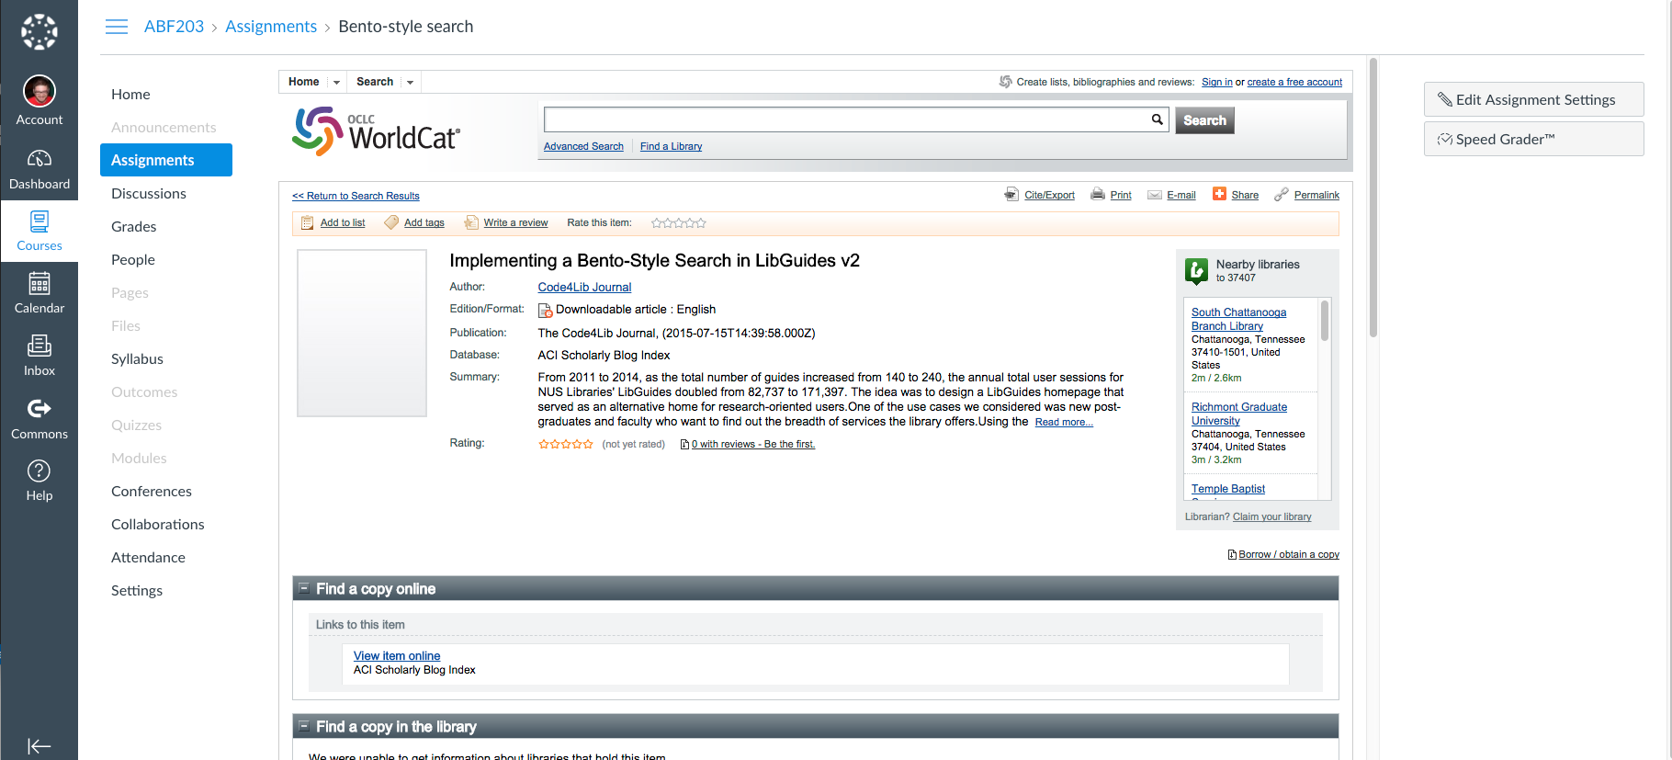Click View item online link
The height and width of the screenshot is (760, 1672).
[x=397, y=655]
